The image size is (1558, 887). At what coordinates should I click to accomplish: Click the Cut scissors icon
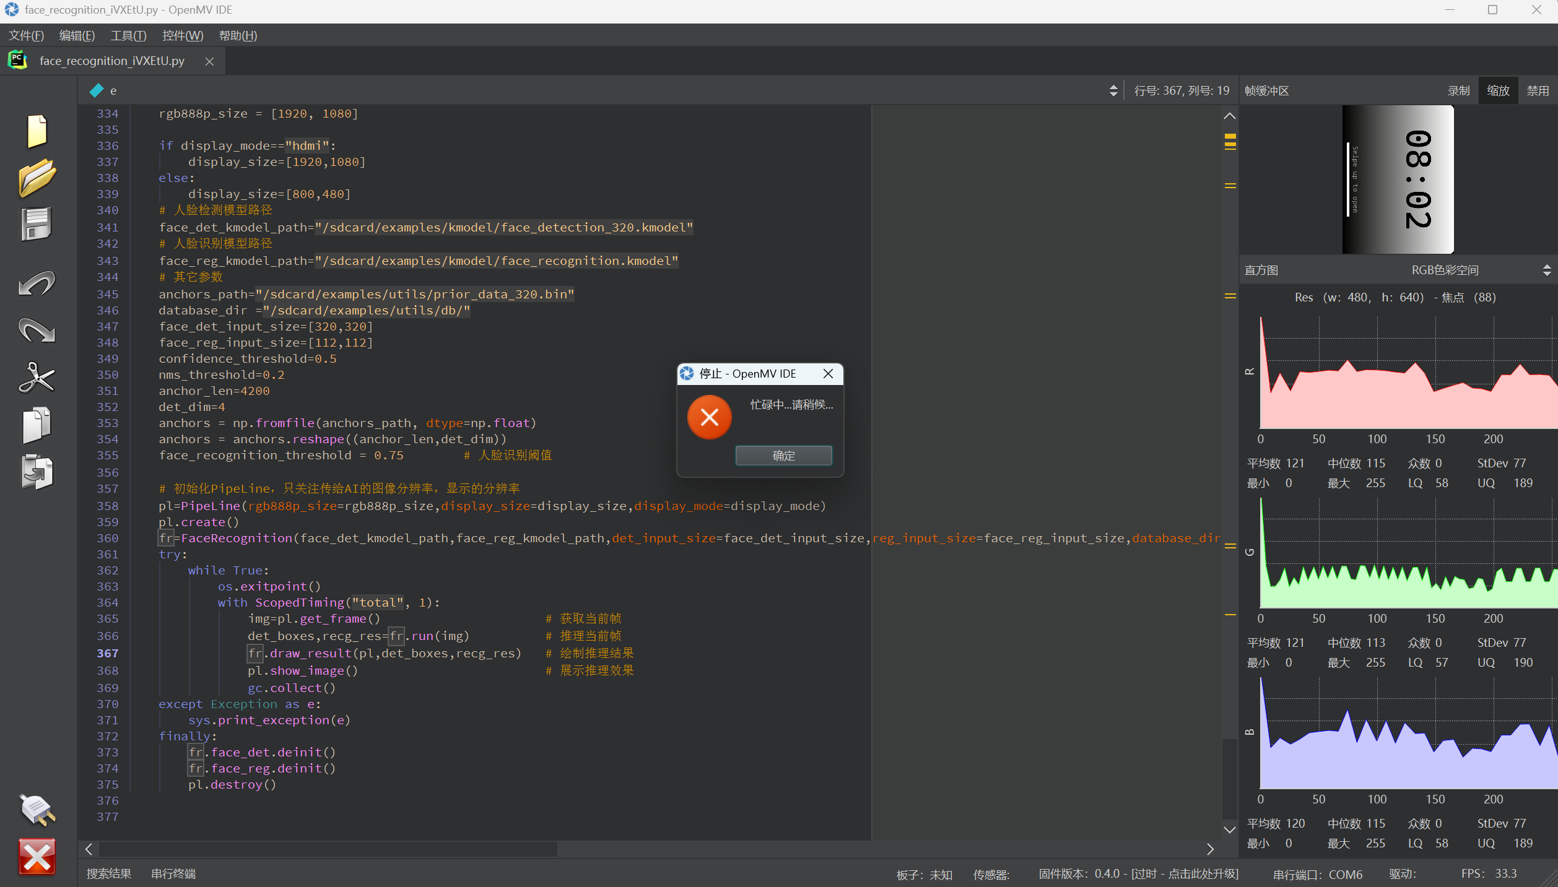(37, 377)
